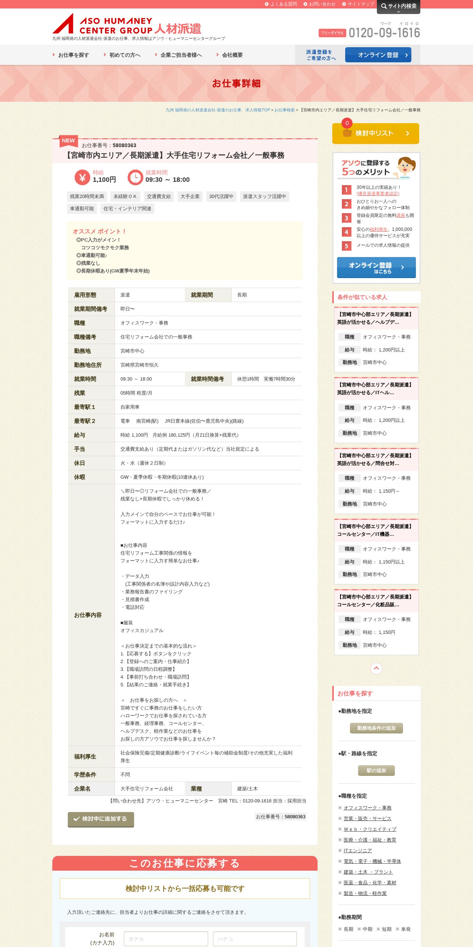Click 駅の追加 button
Image resolution: width=473 pixels, height=947 pixels.
(376, 771)
